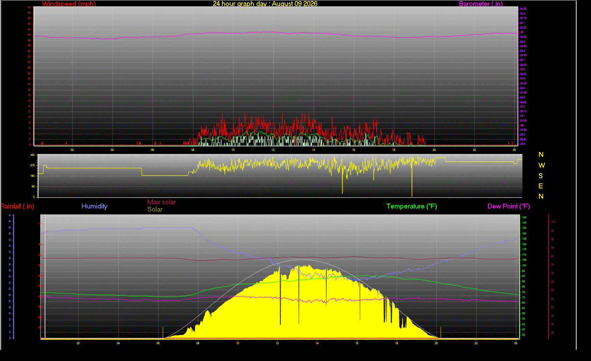The width and height of the screenshot is (591, 361).
Task: Click the 360 wind direction axis value
Action: tap(33, 155)
